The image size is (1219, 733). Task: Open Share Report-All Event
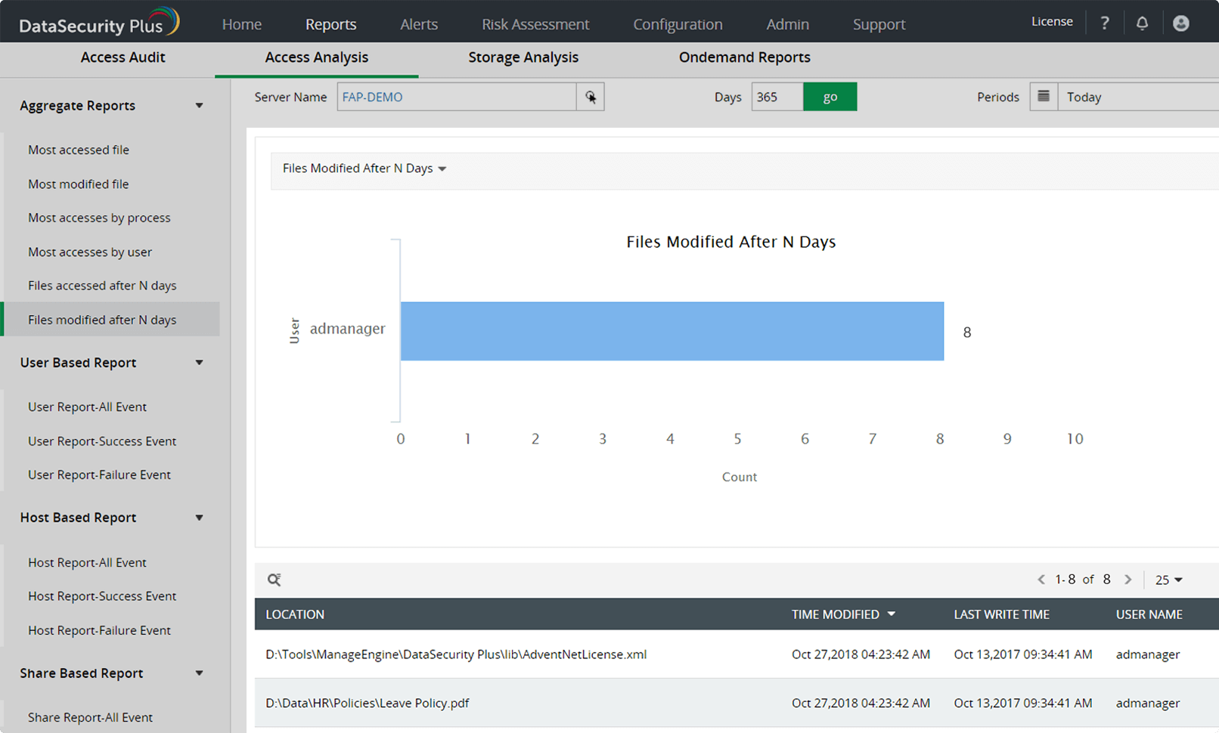pos(90,717)
